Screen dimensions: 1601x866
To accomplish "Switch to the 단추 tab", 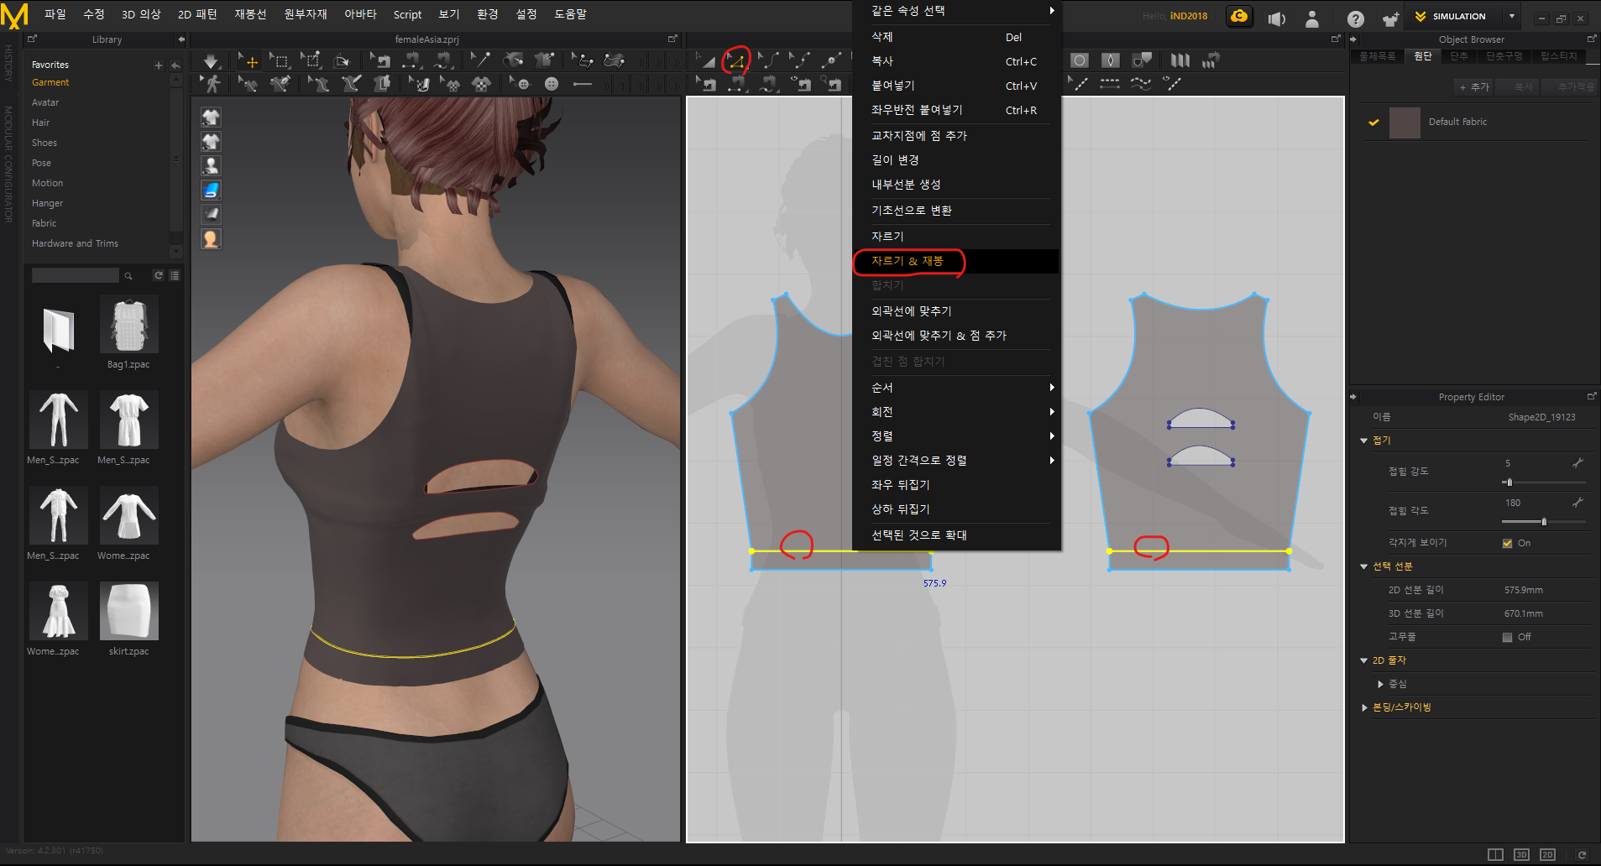I will tap(1459, 56).
